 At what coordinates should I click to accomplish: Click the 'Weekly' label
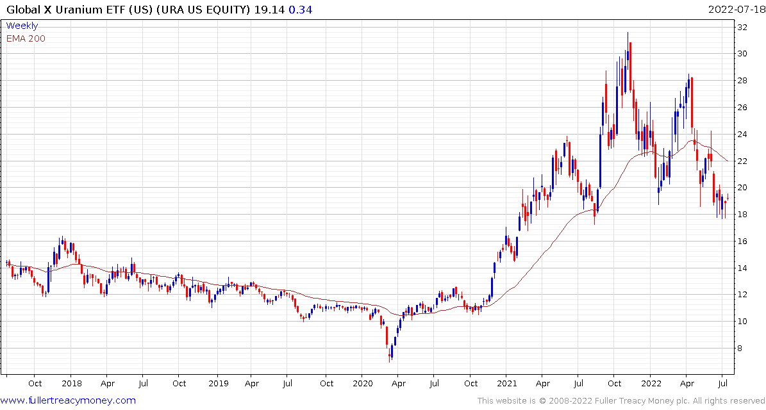pos(22,26)
